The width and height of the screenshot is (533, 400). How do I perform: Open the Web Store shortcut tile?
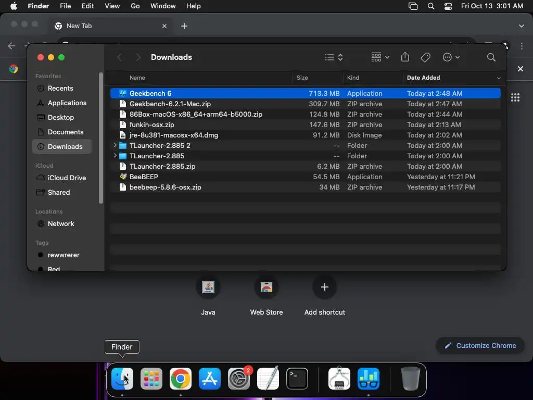(266, 287)
